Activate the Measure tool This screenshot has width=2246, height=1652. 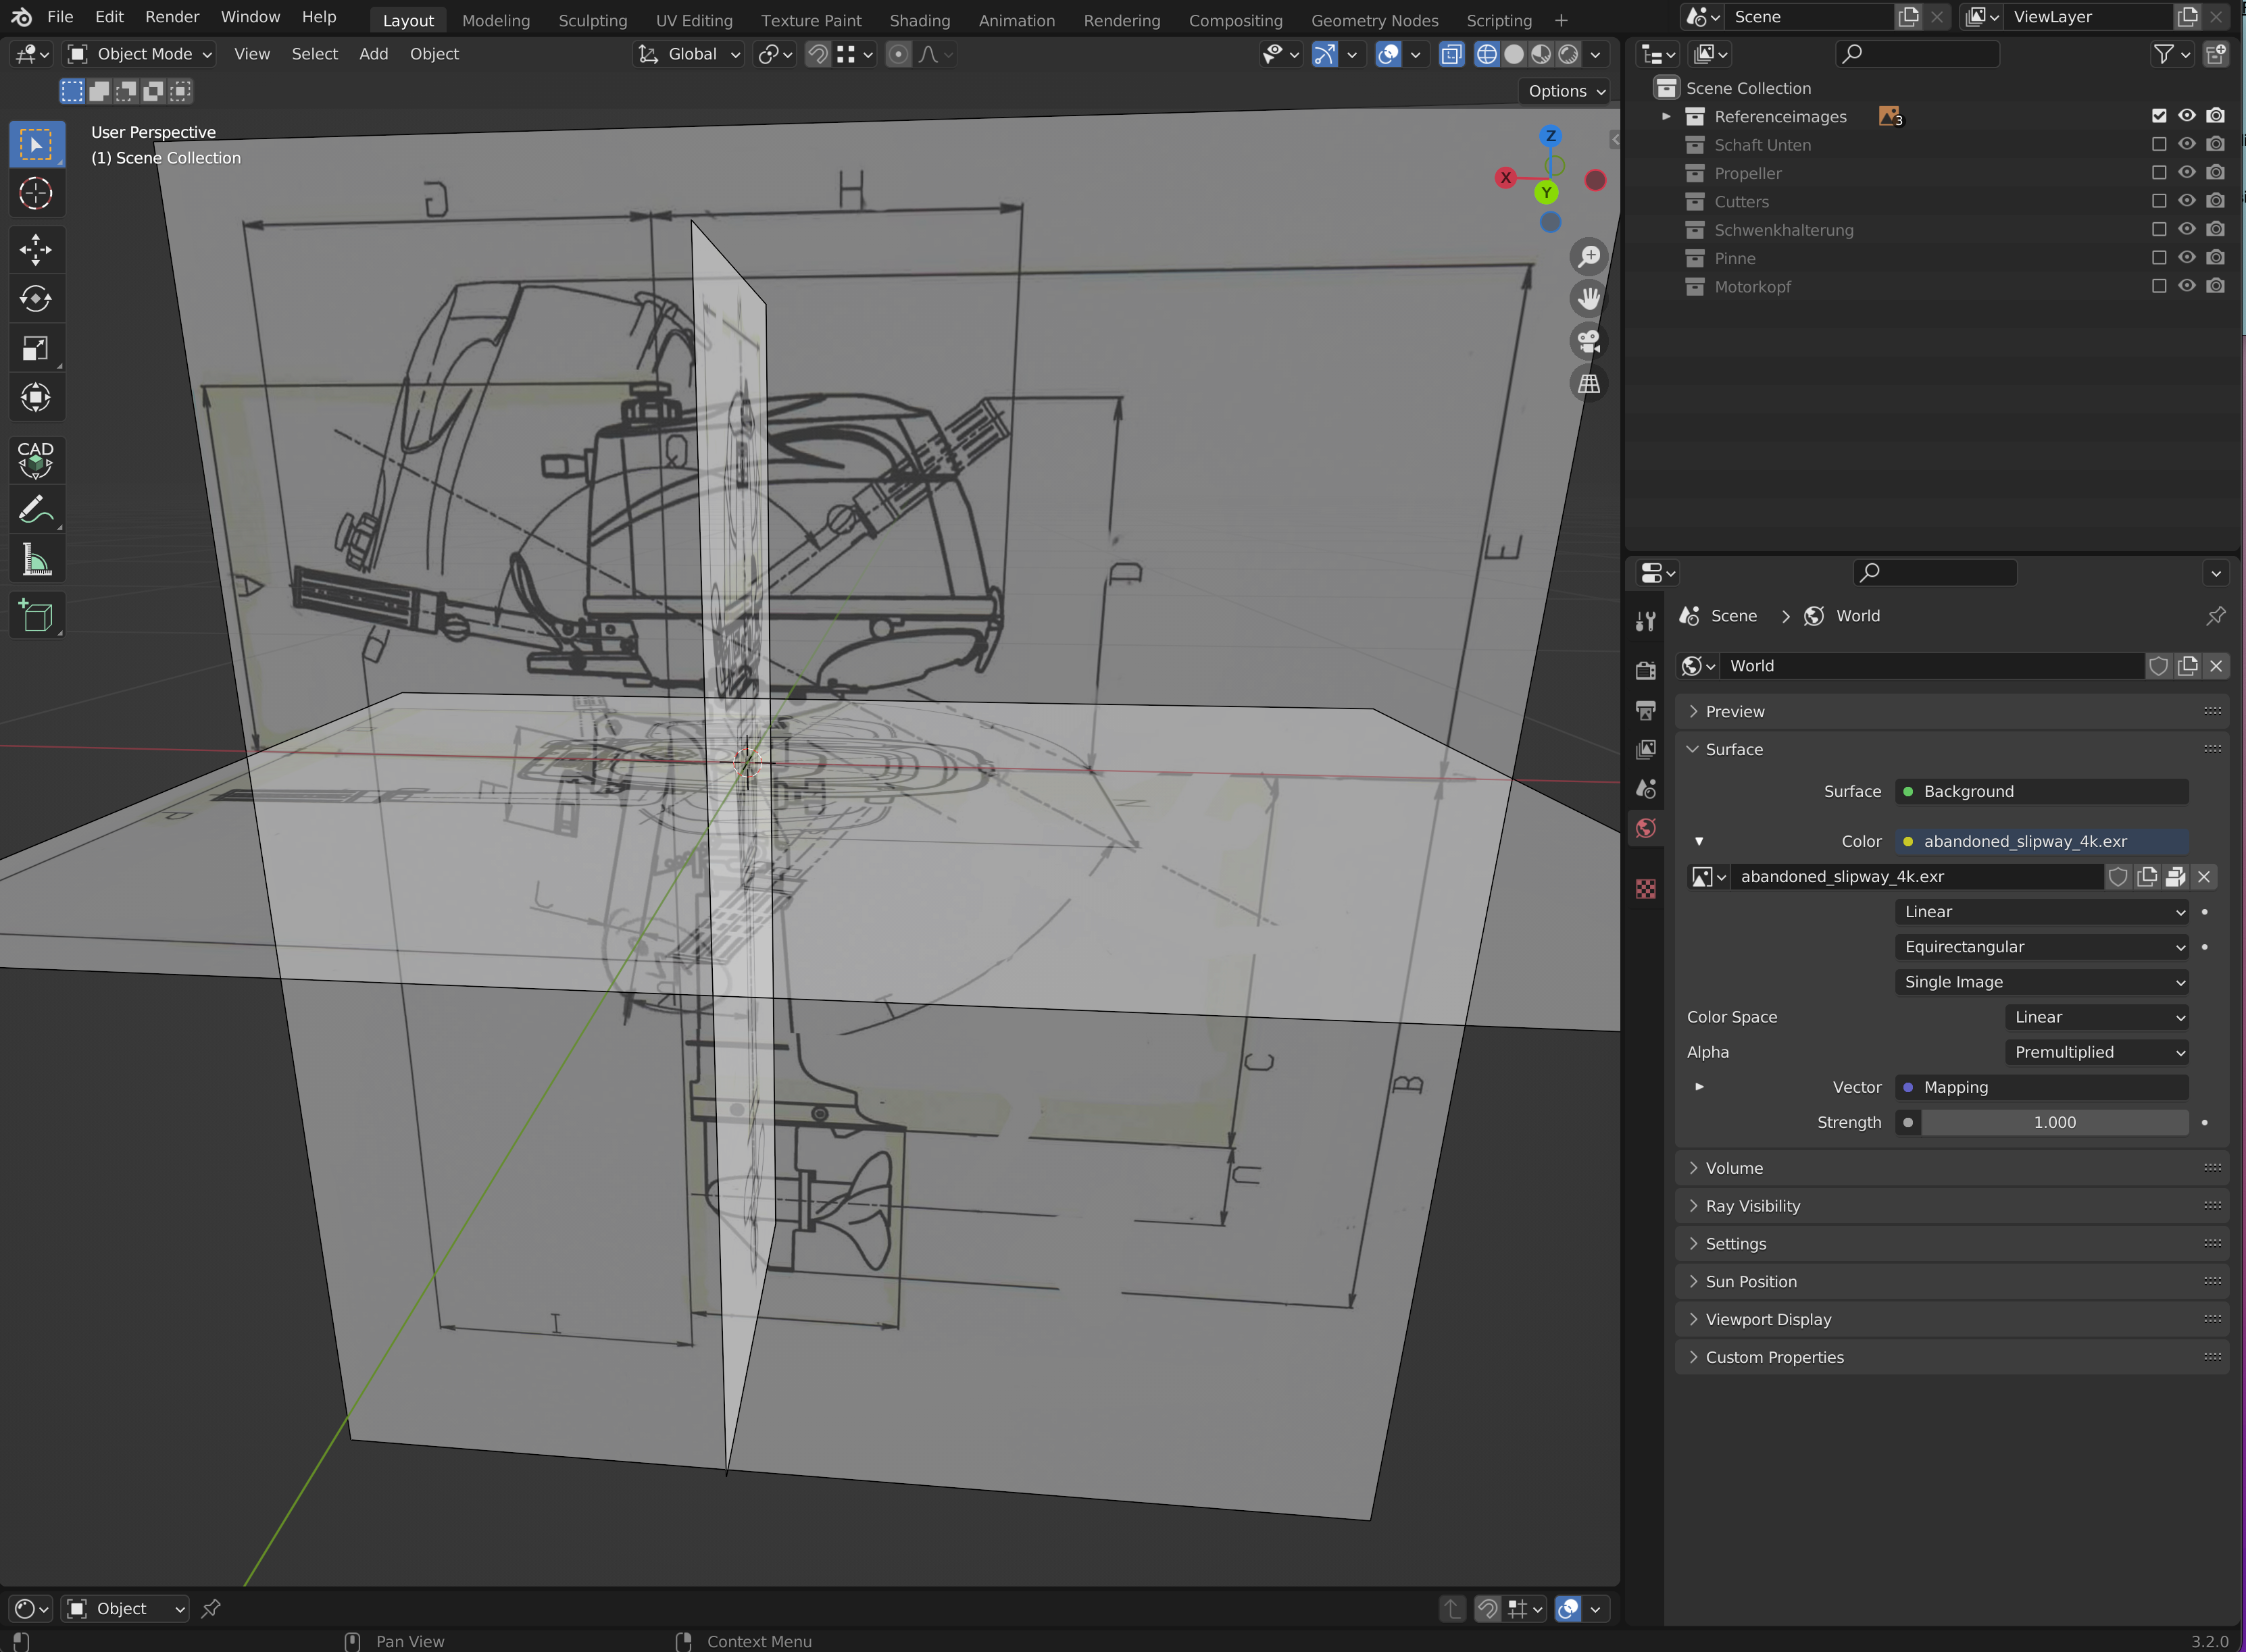(36, 560)
